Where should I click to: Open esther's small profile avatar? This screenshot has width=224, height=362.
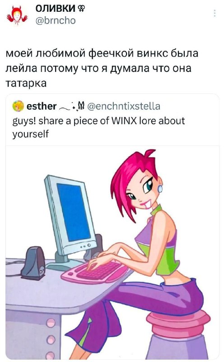pyautogui.click(x=19, y=106)
